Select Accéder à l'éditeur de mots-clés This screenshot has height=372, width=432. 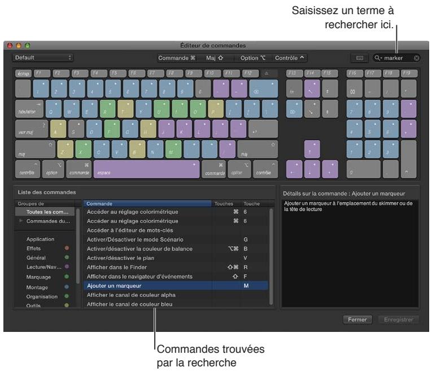tap(176, 230)
